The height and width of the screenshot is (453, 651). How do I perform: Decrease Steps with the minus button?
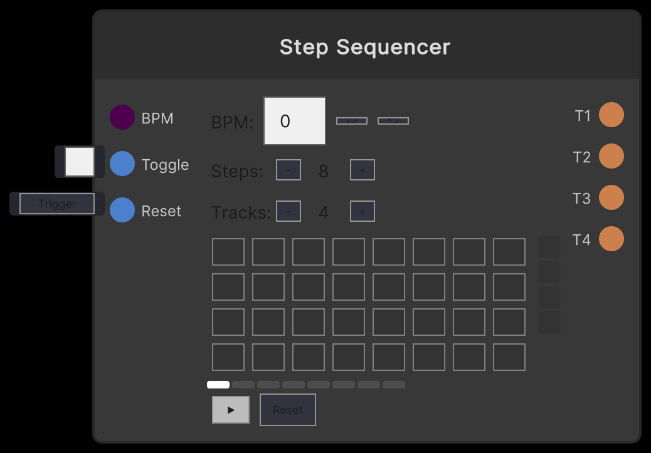tap(288, 169)
